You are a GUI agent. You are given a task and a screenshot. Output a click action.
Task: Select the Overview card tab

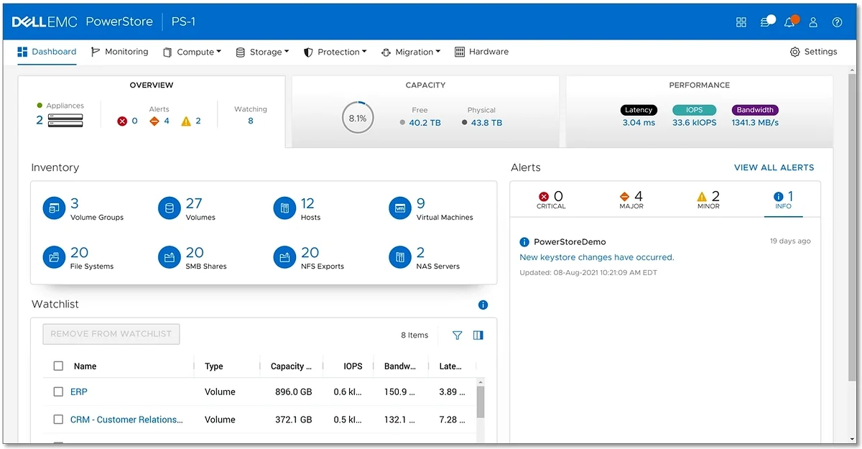click(152, 111)
